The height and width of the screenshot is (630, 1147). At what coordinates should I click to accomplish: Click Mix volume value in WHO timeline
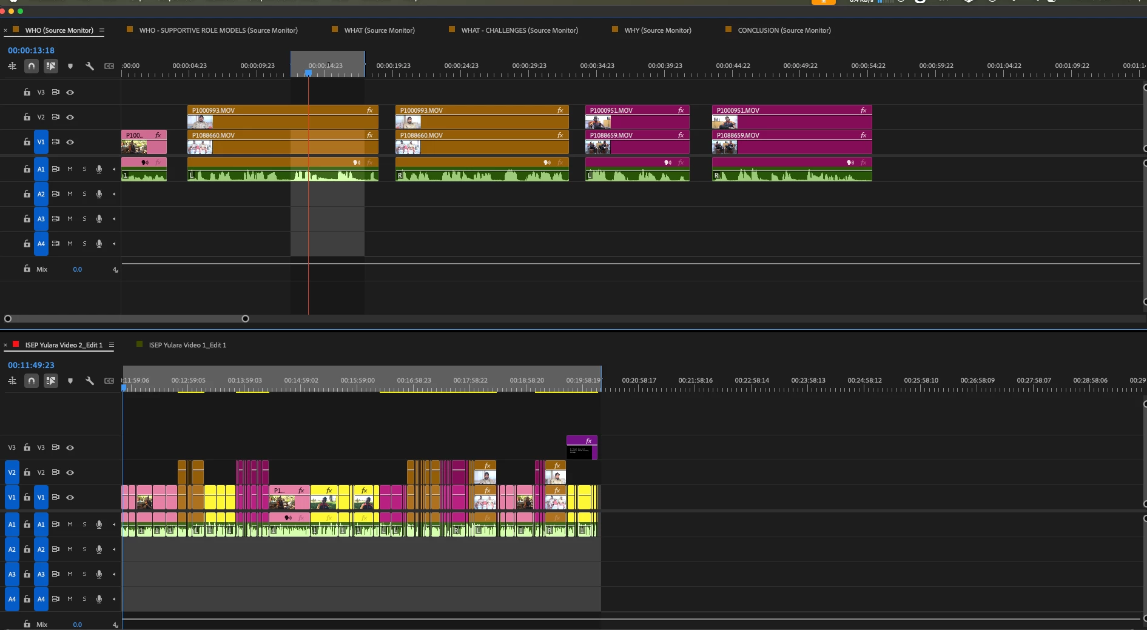point(78,269)
